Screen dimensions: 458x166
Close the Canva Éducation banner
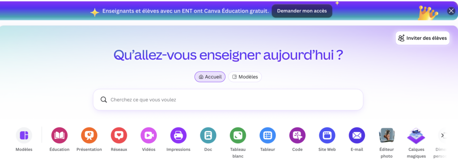click(x=451, y=11)
